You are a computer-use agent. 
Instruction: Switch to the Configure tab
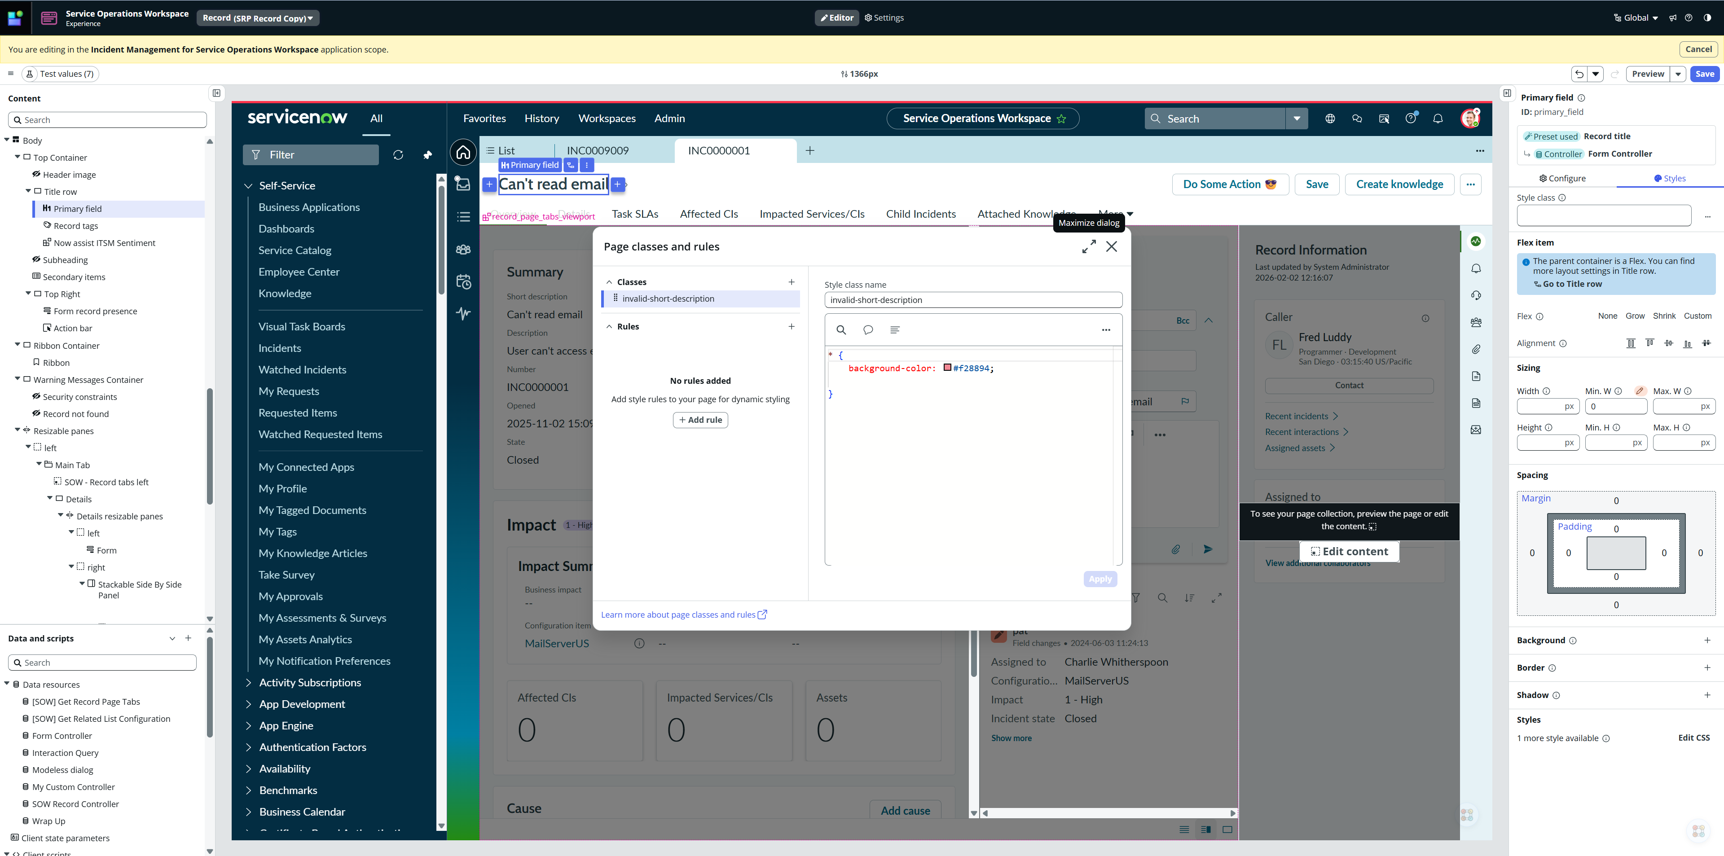[1562, 179]
